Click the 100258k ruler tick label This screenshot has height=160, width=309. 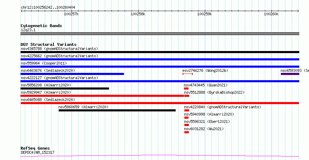pos(138,14)
